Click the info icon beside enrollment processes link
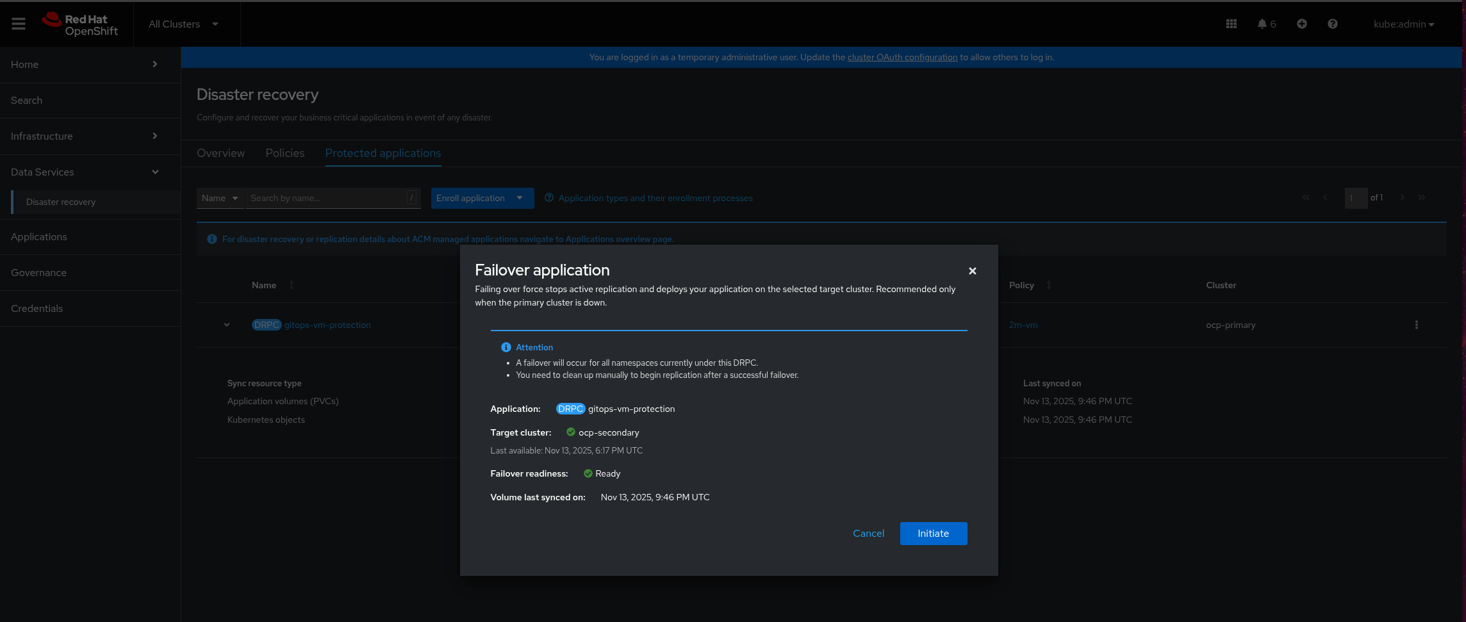The width and height of the screenshot is (1466, 622). click(549, 198)
